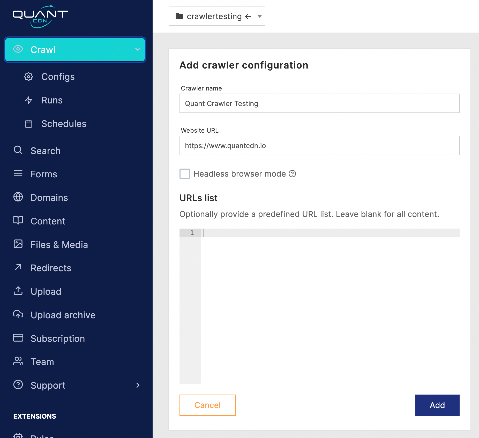The height and width of the screenshot is (438, 479).
Task: Enable Headless browser mode
Action: [x=184, y=174]
